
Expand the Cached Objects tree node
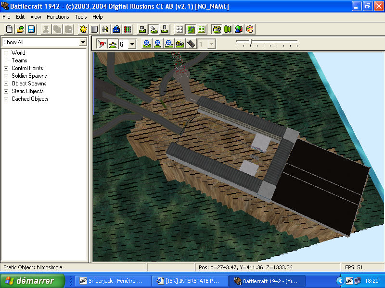pos(6,99)
